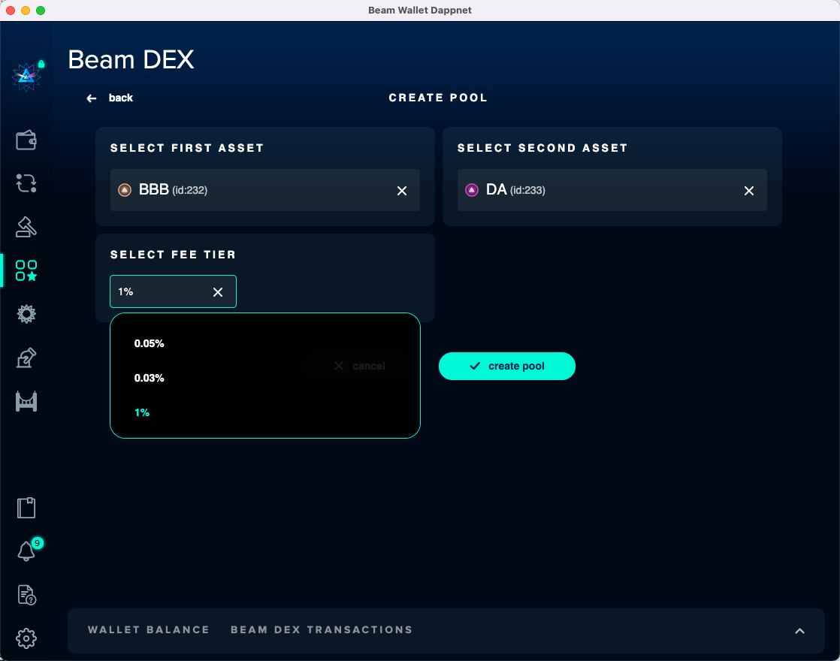Click the sun-gear DApp sidebar icon
The height and width of the screenshot is (661, 840).
click(x=26, y=314)
